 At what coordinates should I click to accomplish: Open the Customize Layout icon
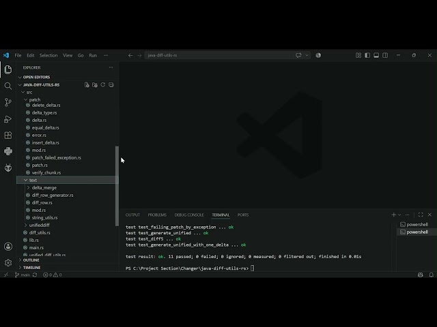tap(358, 55)
